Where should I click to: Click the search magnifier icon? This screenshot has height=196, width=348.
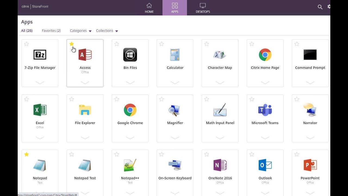click(x=320, y=7)
